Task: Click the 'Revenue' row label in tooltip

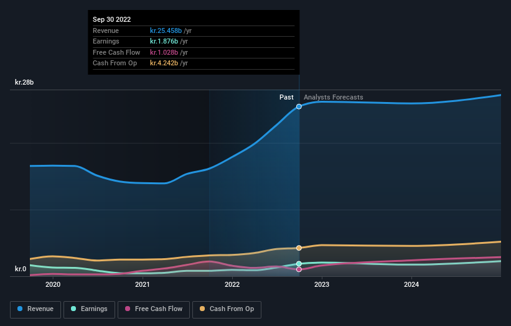Action: pos(106,30)
